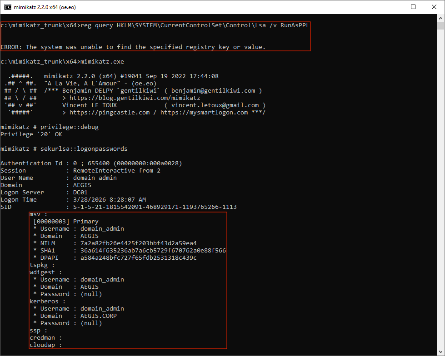Click the NTLM hash value 7a2a82fb26e4425f
The image size is (445, 356).
click(139, 243)
